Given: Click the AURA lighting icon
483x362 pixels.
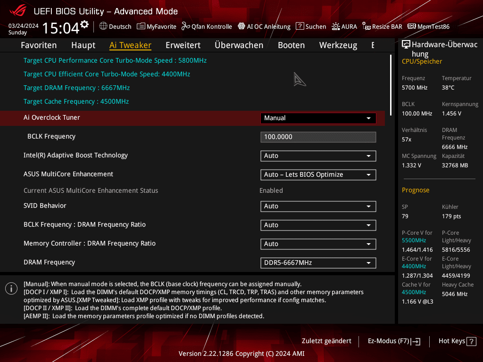Looking at the screenshot, I should coord(336,26).
